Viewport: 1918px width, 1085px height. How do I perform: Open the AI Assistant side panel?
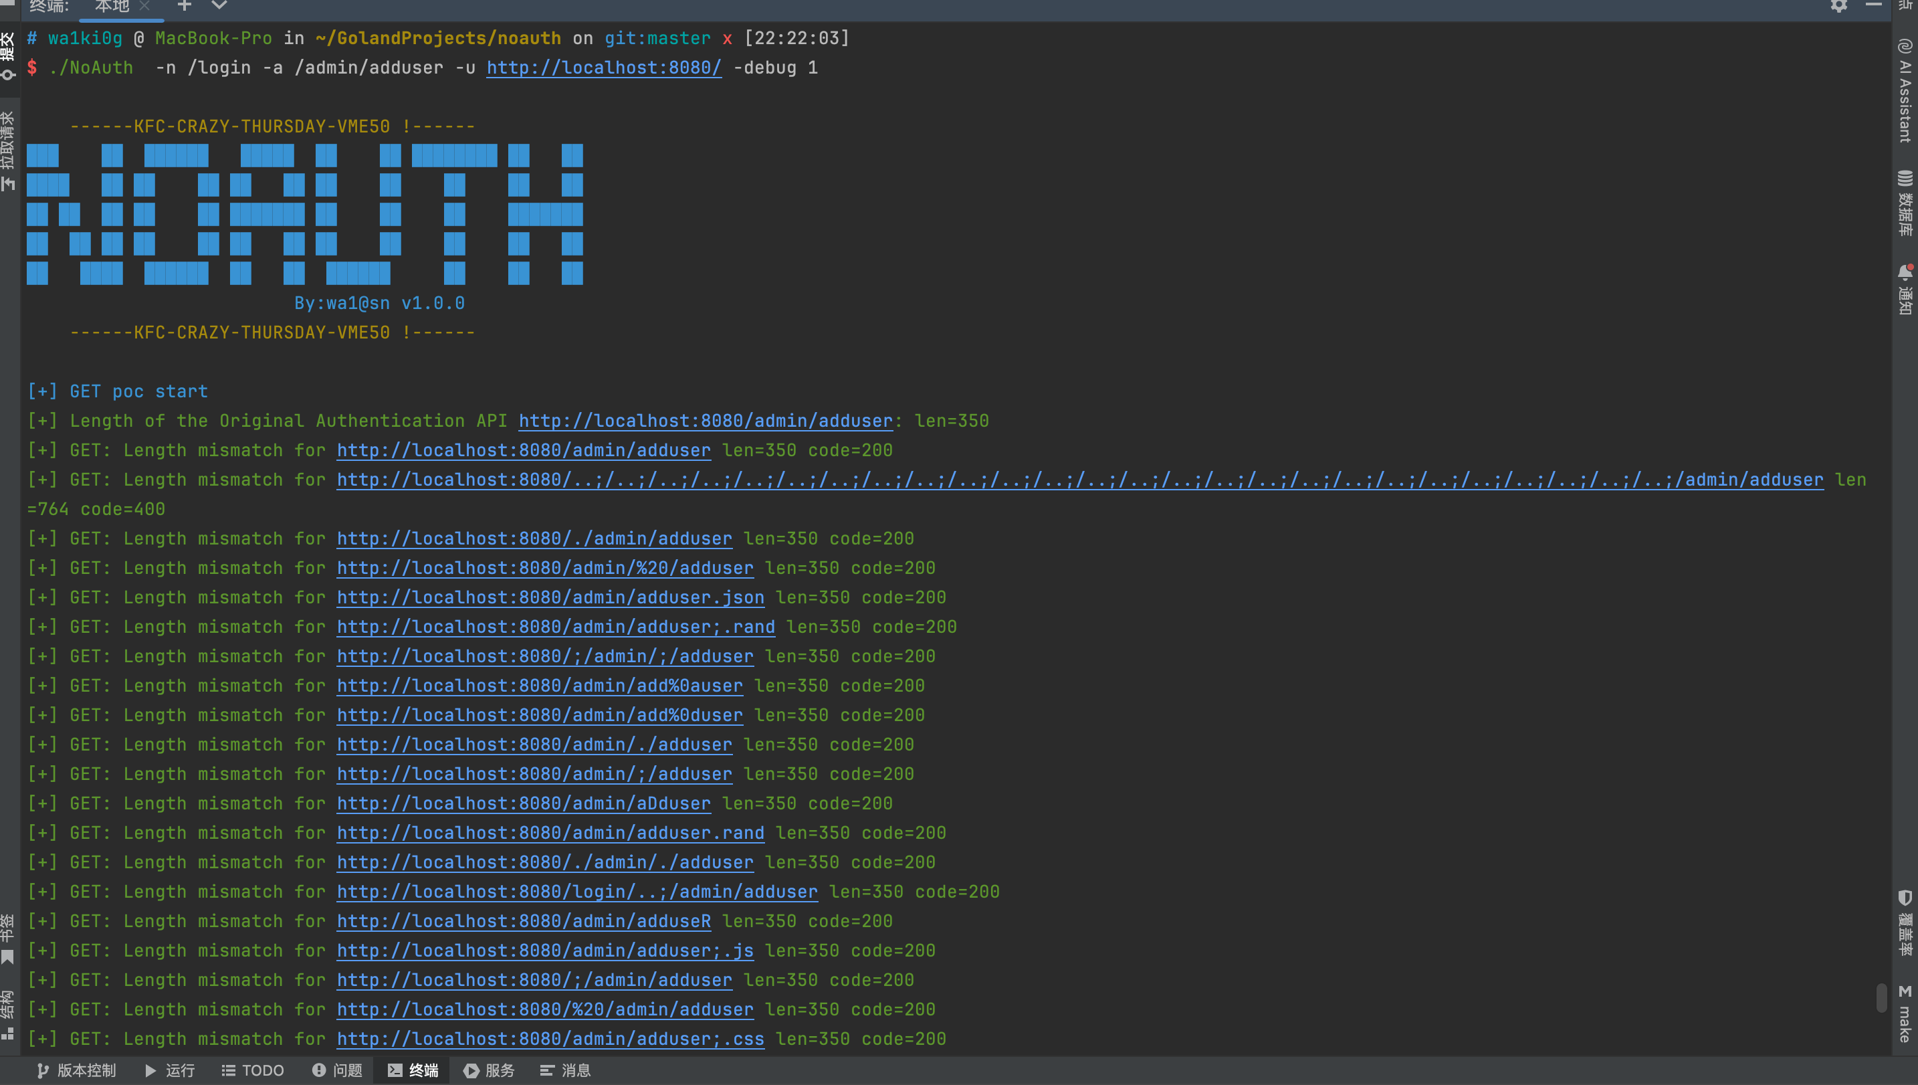1905,91
